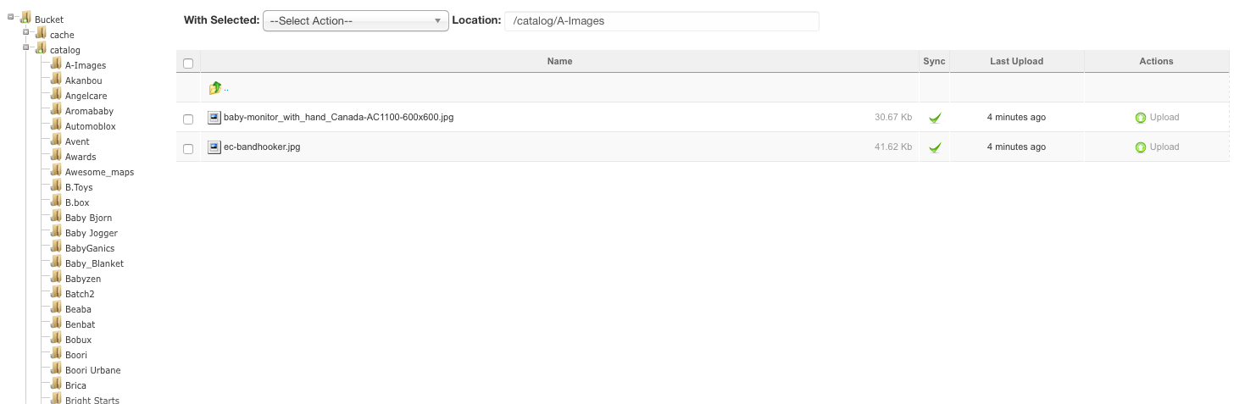Screen dimensions: 1245x404
Task: Click the image icon beside baby-monitor file
Action: coord(214,117)
